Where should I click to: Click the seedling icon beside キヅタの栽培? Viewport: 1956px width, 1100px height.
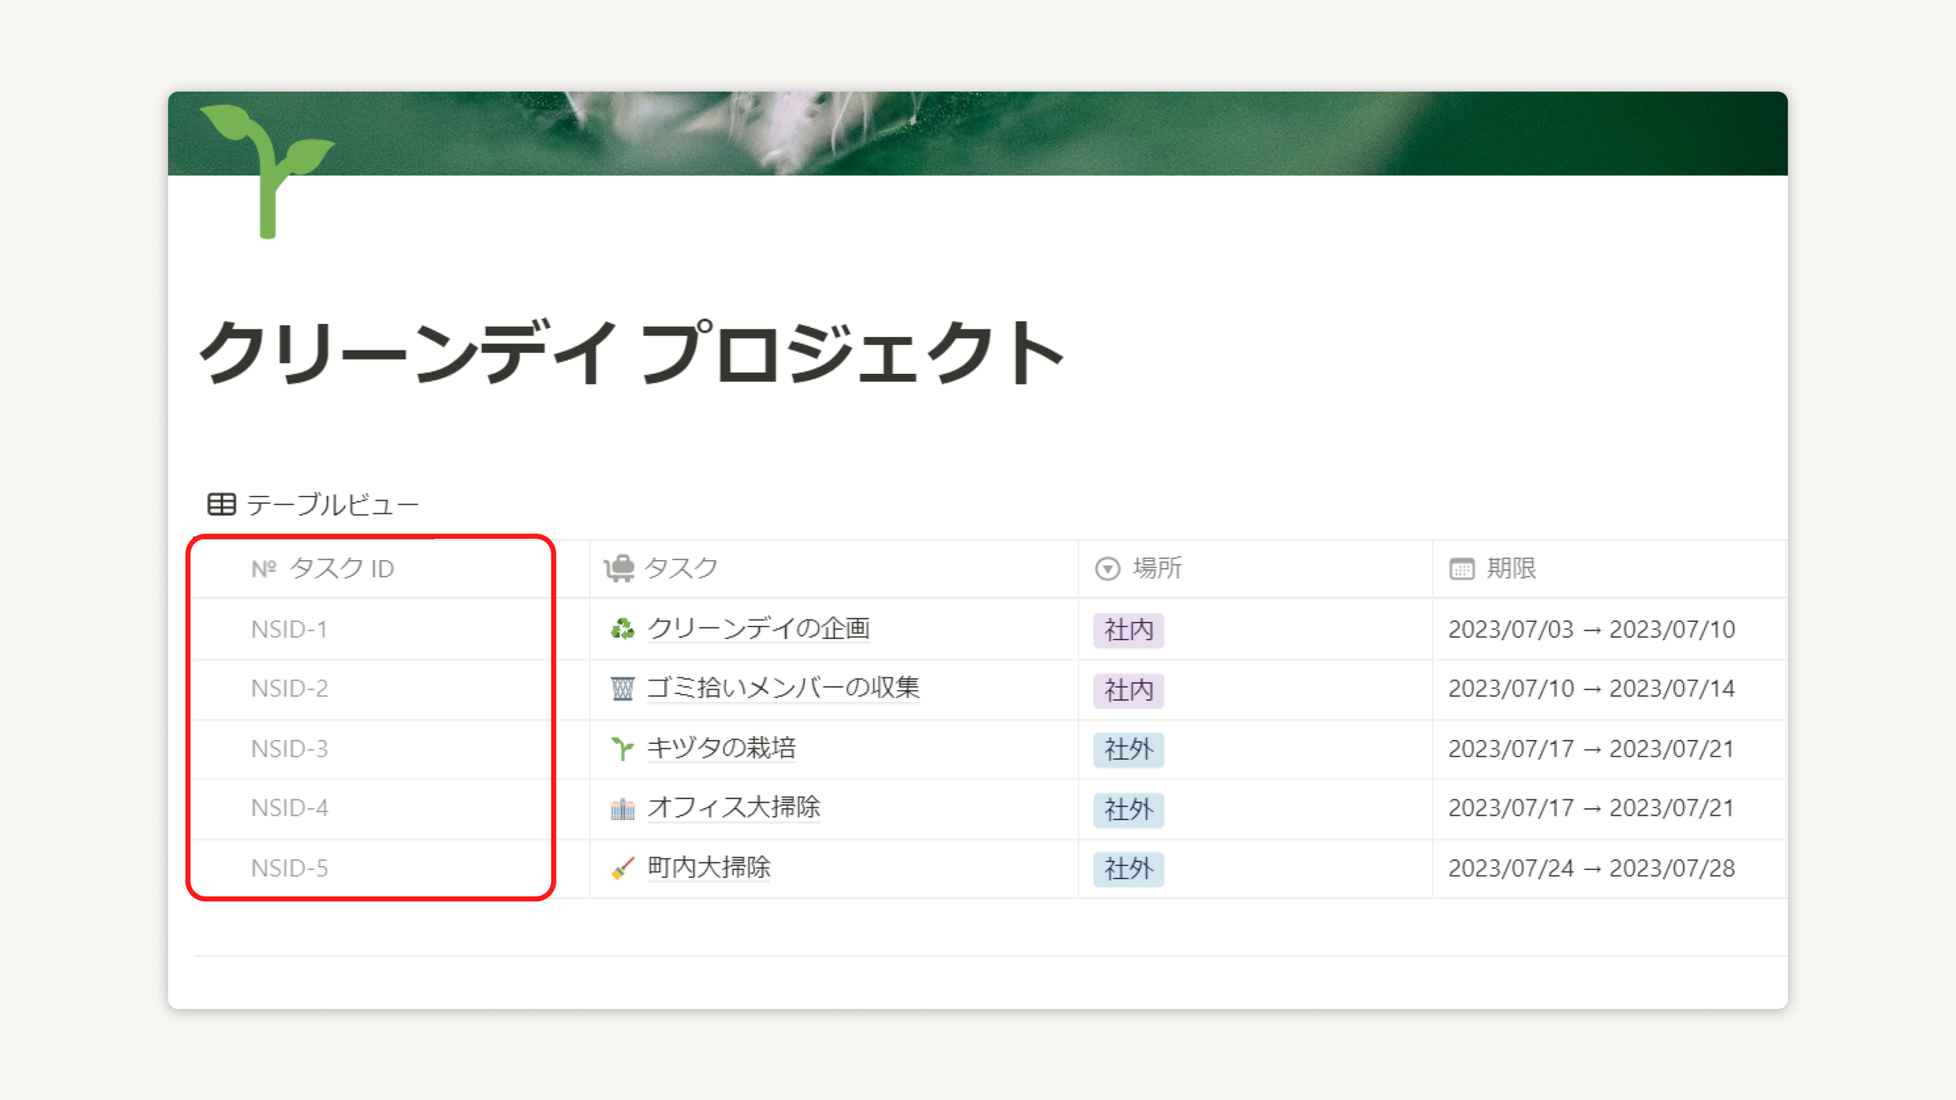click(x=622, y=749)
